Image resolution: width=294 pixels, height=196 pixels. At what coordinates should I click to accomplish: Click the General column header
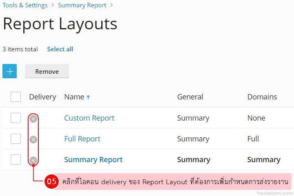point(190,97)
